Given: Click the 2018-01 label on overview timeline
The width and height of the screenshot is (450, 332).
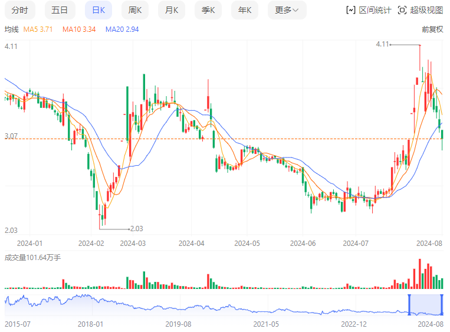Looking at the screenshot, I should 90,324.
